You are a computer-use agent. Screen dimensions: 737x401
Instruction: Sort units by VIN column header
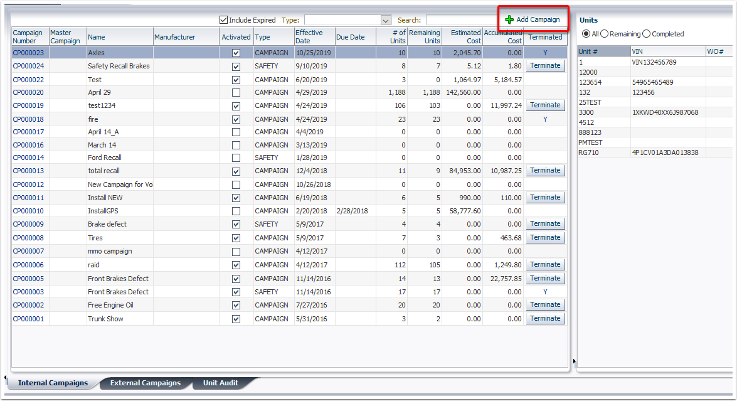point(668,51)
